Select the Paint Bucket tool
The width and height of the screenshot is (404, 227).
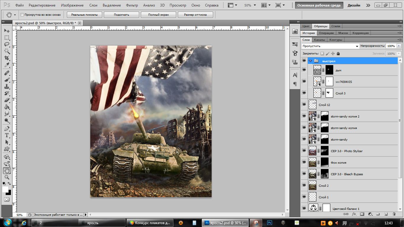click(7, 107)
